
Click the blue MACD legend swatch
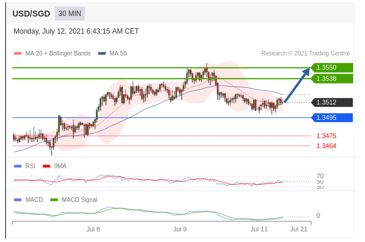pyautogui.click(x=18, y=200)
